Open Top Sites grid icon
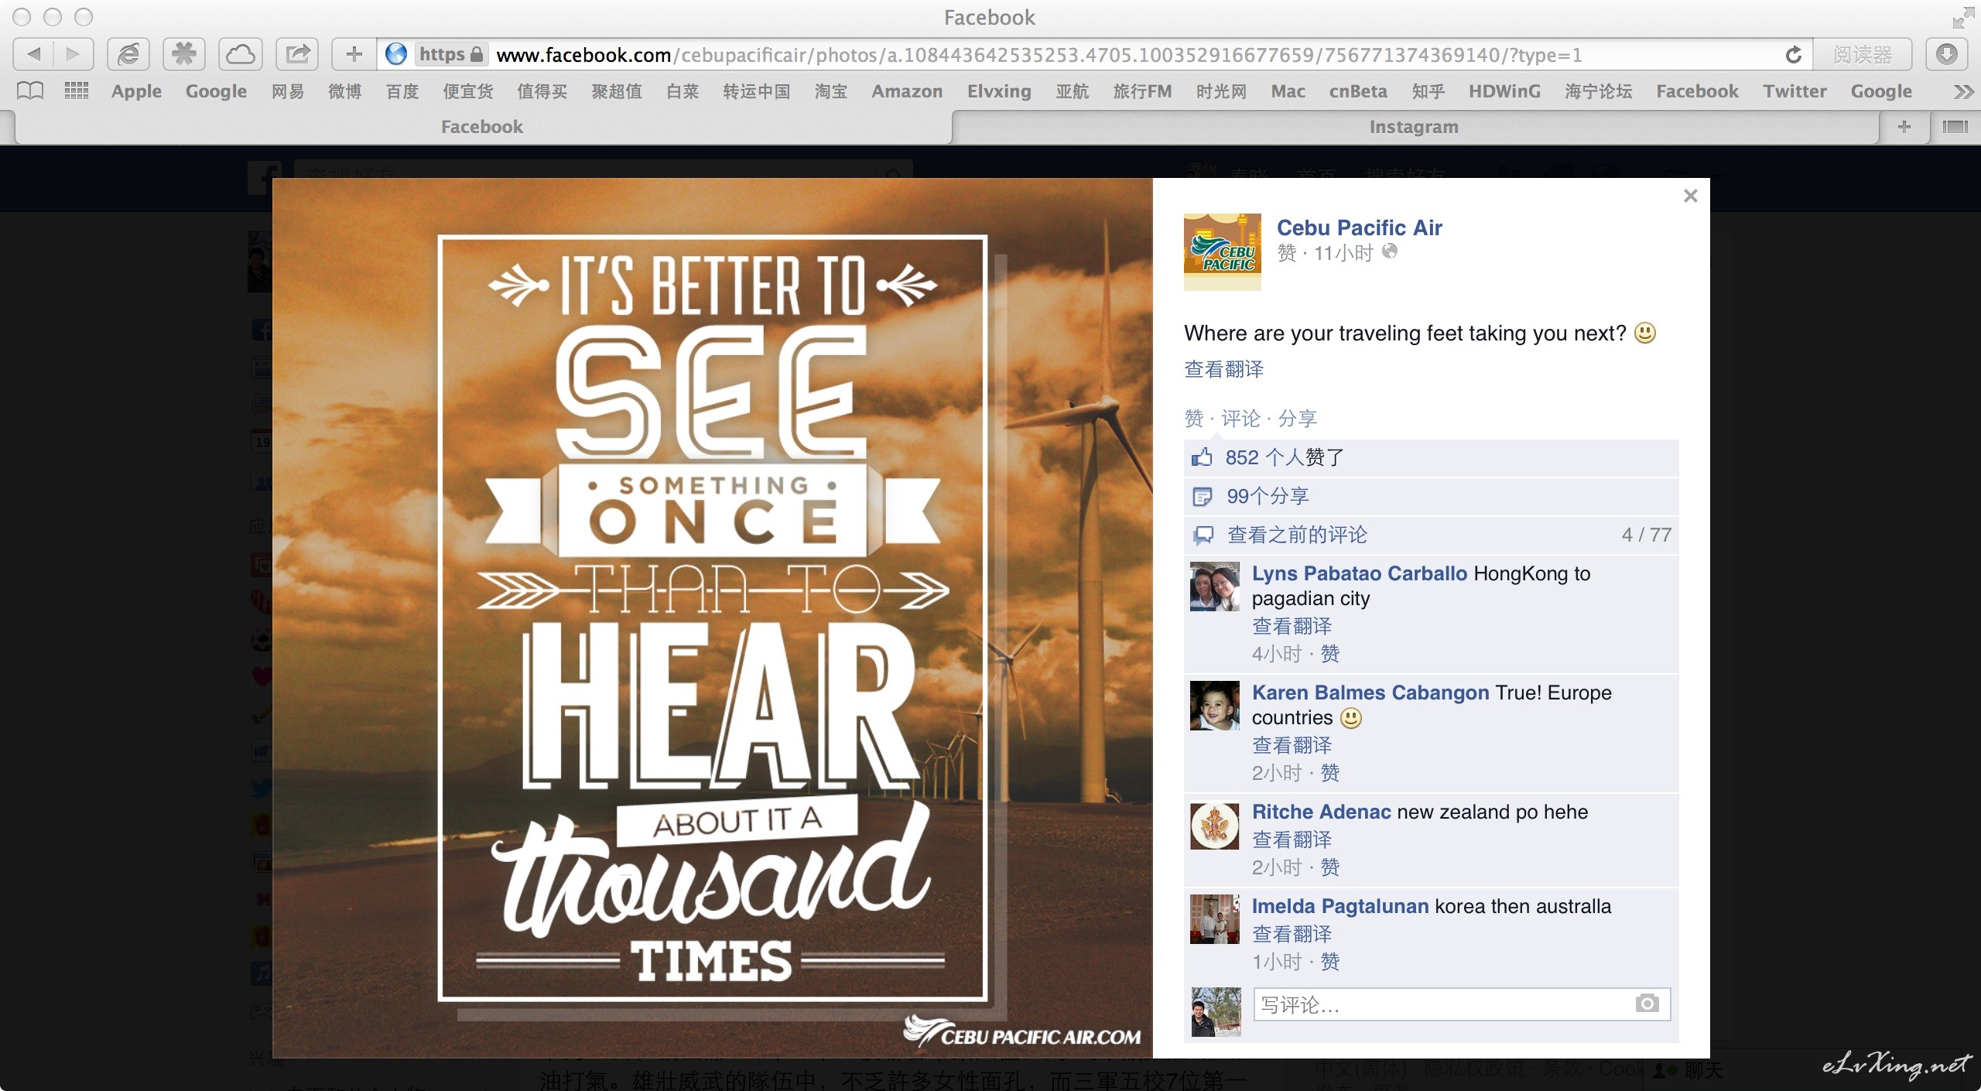Viewport: 1981px width, 1091px height. [76, 91]
